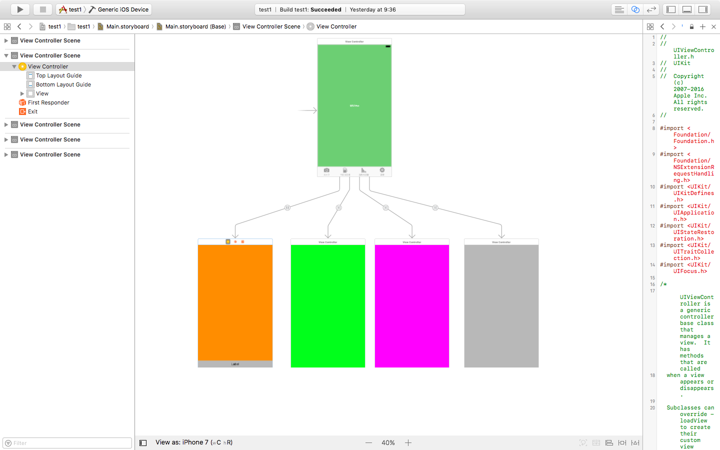Switch to the Standard editor
720x450 pixels.
tap(619, 9)
